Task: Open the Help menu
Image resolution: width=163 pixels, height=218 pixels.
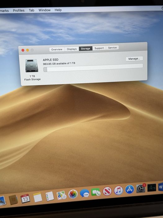Action: [x=58, y=10]
